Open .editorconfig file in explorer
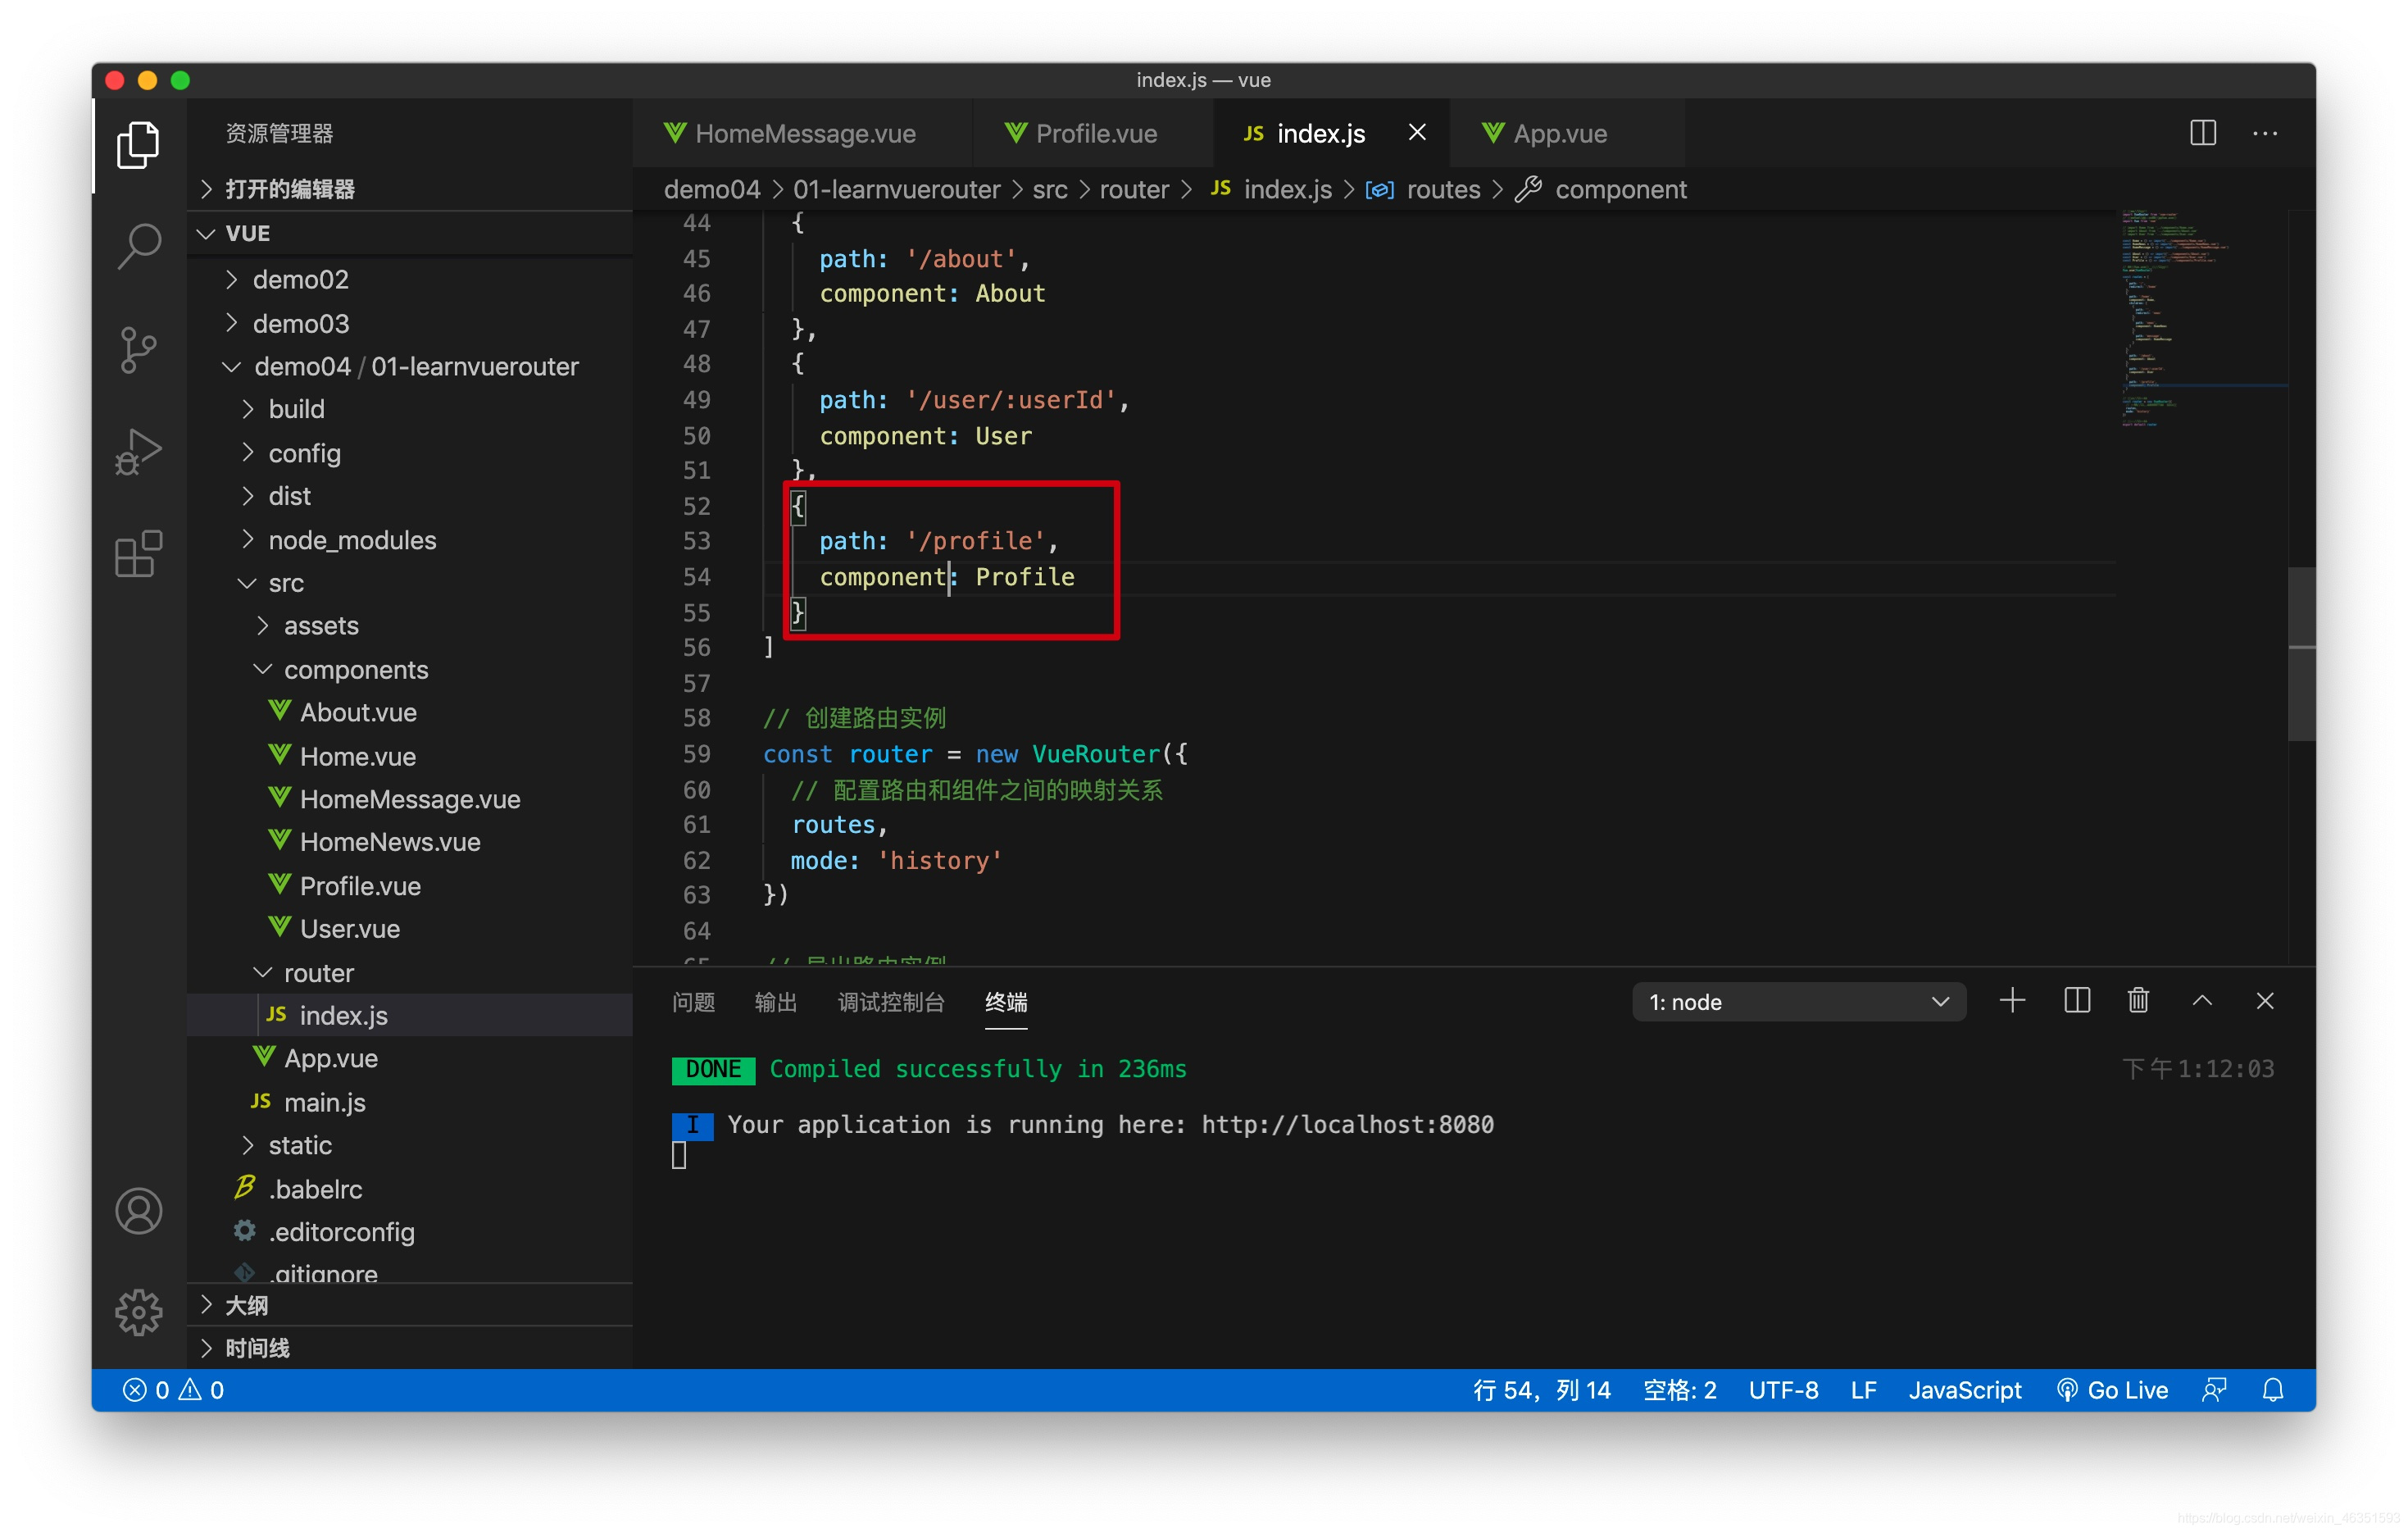2408x1533 pixels. tap(410, 1232)
